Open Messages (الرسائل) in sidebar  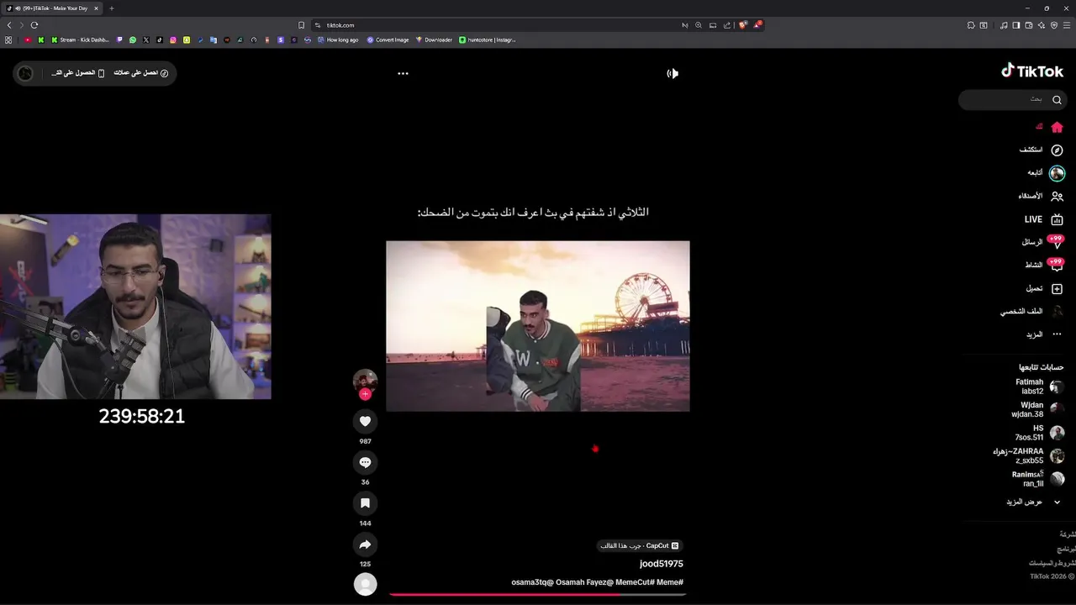(x=1043, y=242)
